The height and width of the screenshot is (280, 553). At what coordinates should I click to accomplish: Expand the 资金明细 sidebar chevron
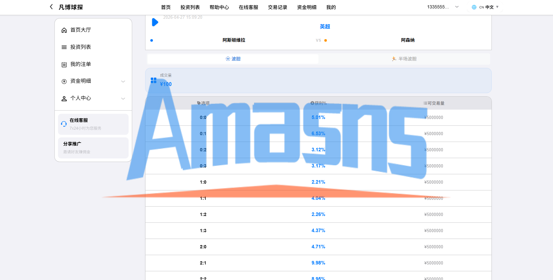123,81
